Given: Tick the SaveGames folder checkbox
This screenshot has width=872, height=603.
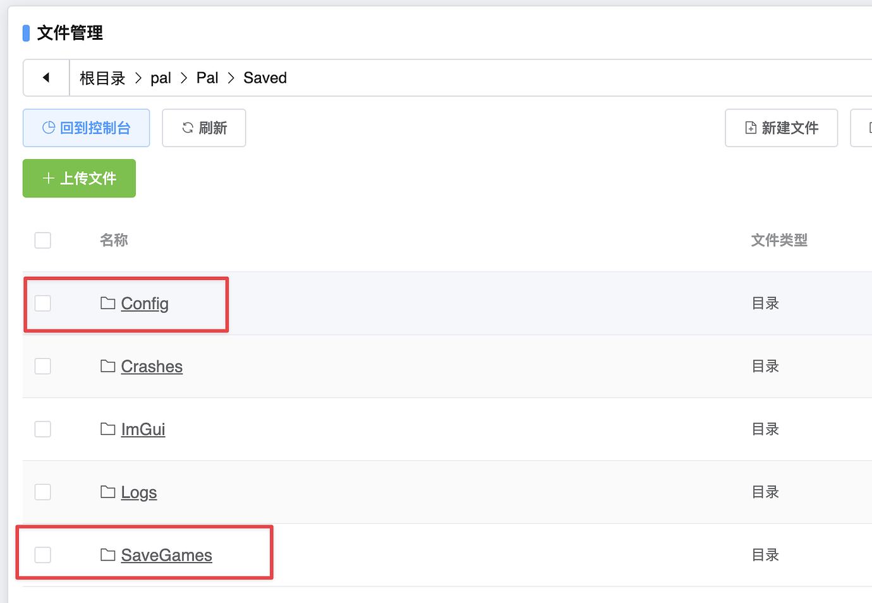Looking at the screenshot, I should (x=43, y=555).
